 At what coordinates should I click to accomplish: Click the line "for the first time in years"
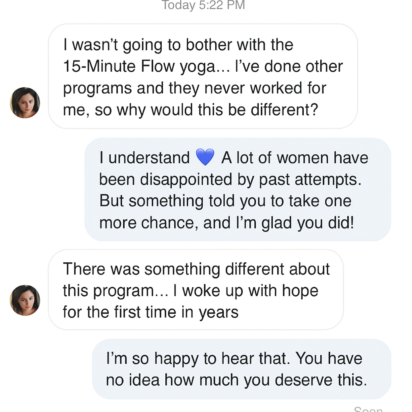click(x=150, y=312)
